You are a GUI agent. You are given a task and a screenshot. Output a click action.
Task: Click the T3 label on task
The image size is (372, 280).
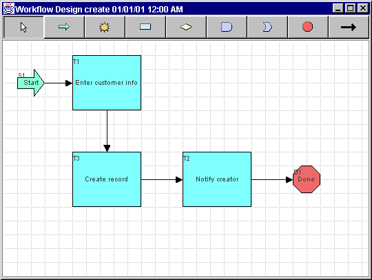[x=76, y=159]
